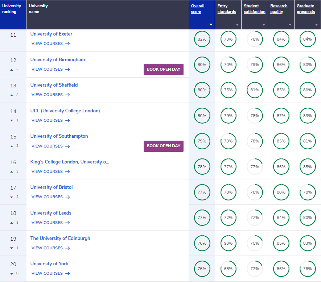Click King's College 85% graduate prospects circle
321x282 pixels.
point(308,167)
